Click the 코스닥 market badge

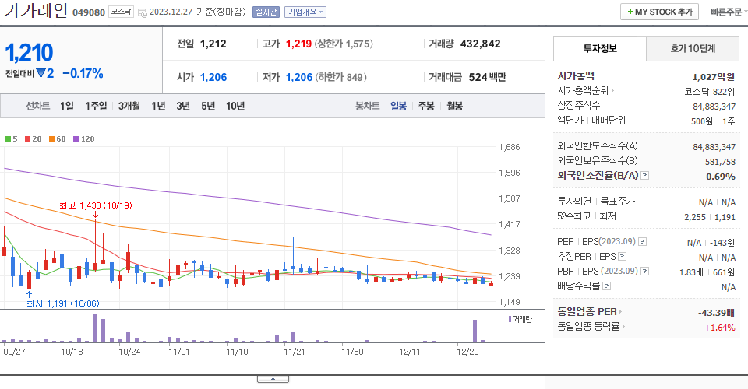click(121, 12)
